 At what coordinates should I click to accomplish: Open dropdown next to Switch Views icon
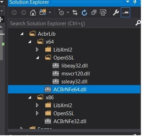(x=50, y=12)
